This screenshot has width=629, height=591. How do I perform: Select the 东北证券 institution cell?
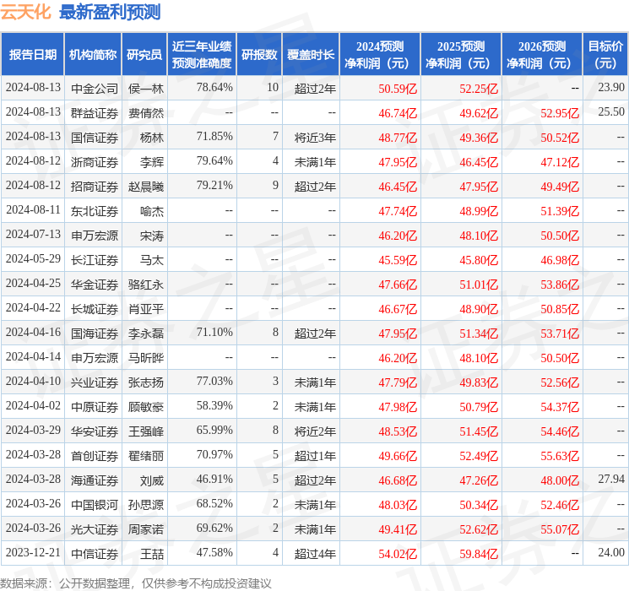(x=95, y=211)
